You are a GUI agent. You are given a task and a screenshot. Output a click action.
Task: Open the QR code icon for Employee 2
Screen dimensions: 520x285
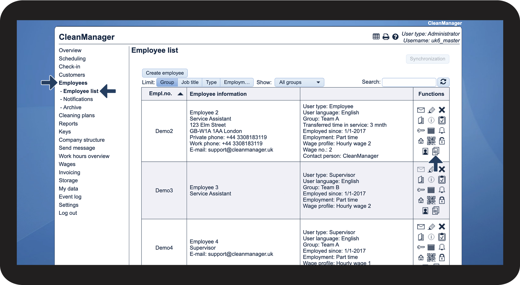431,141
